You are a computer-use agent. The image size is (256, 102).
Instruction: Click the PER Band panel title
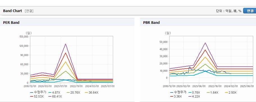(x=11, y=23)
